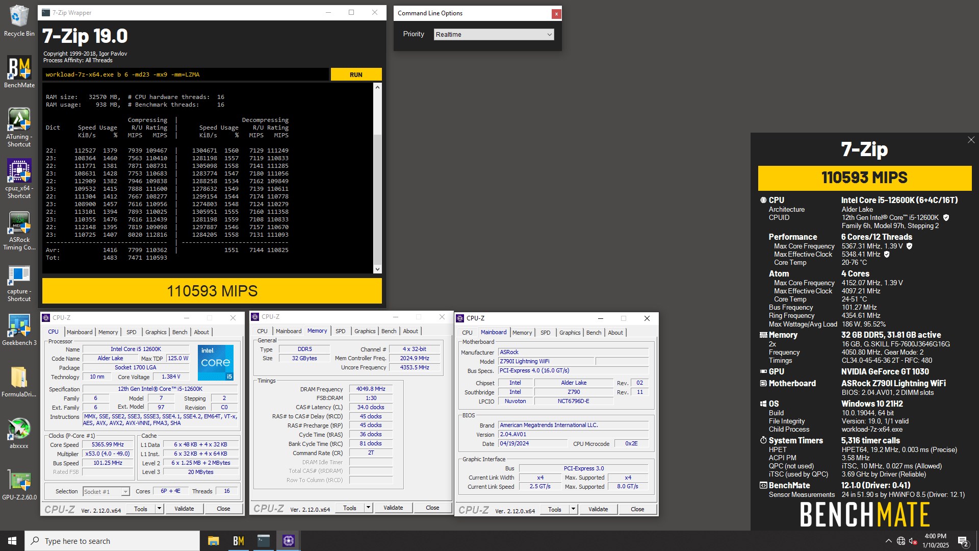Expand the Tools dropdown arrow in the CPU-Z Memory window
Viewport: 979px width, 551px height.
point(368,508)
